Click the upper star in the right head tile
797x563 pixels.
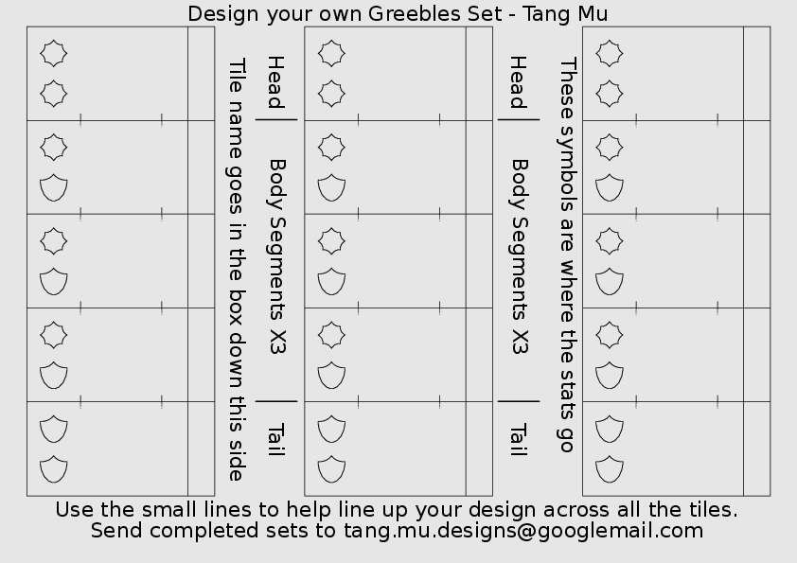tap(610, 53)
